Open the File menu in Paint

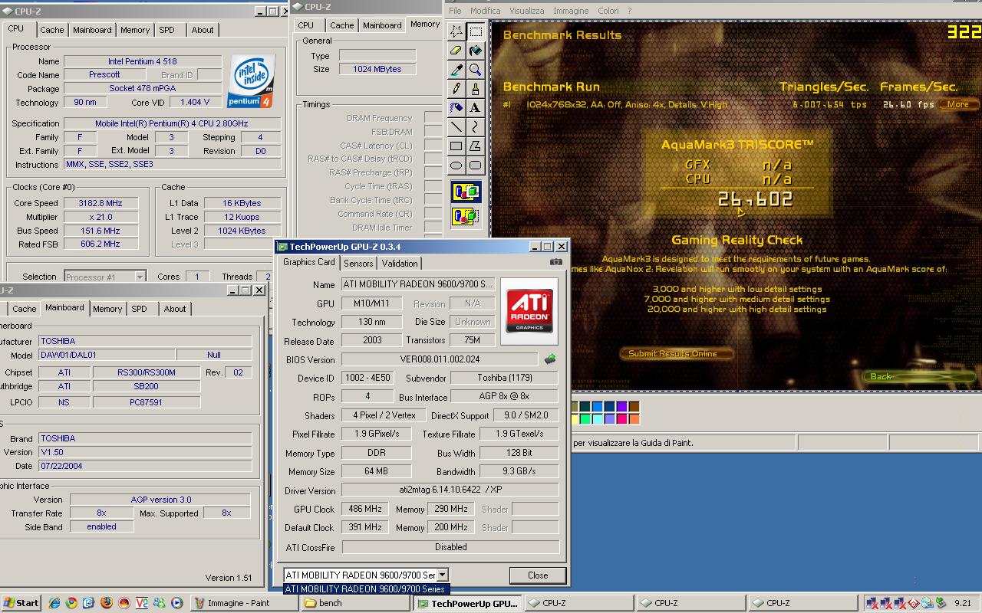click(x=455, y=11)
